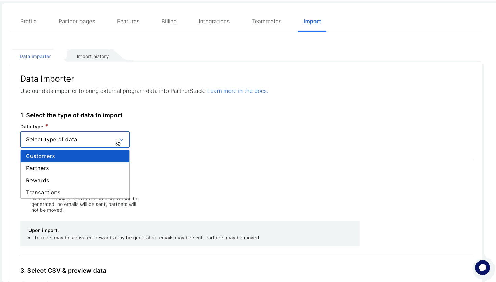
Task: Click the 'Data type' field label
Action: [32, 127]
